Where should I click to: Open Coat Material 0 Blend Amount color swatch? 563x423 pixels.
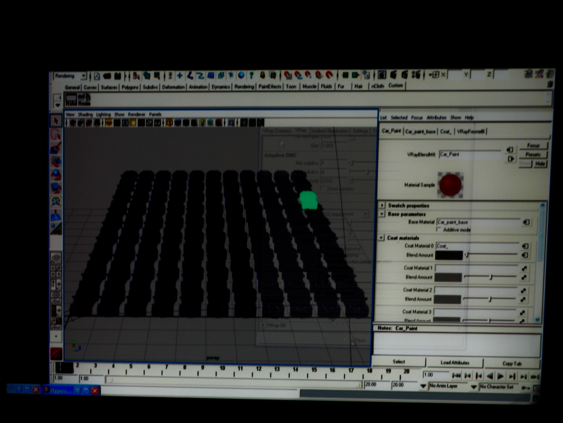click(x=449, y=255)
